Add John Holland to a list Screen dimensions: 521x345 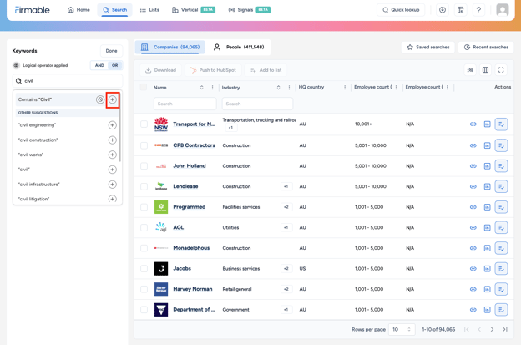click(x=501, y=166)
